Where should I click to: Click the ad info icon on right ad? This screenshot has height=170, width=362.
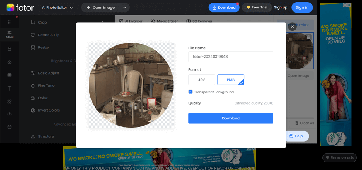(x=345, y=5)
